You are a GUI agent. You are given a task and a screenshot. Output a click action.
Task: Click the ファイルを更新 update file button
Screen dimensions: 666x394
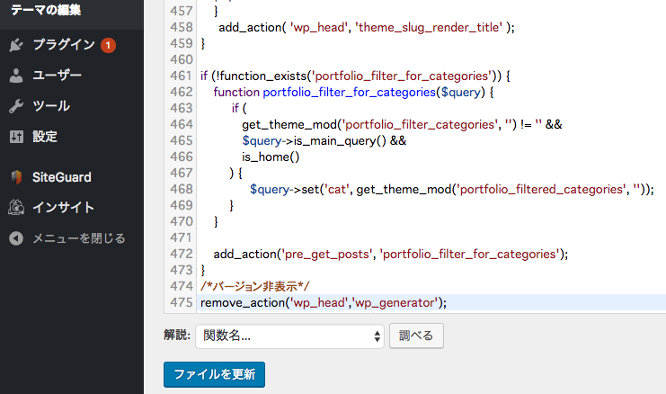[x=214, y=374]
